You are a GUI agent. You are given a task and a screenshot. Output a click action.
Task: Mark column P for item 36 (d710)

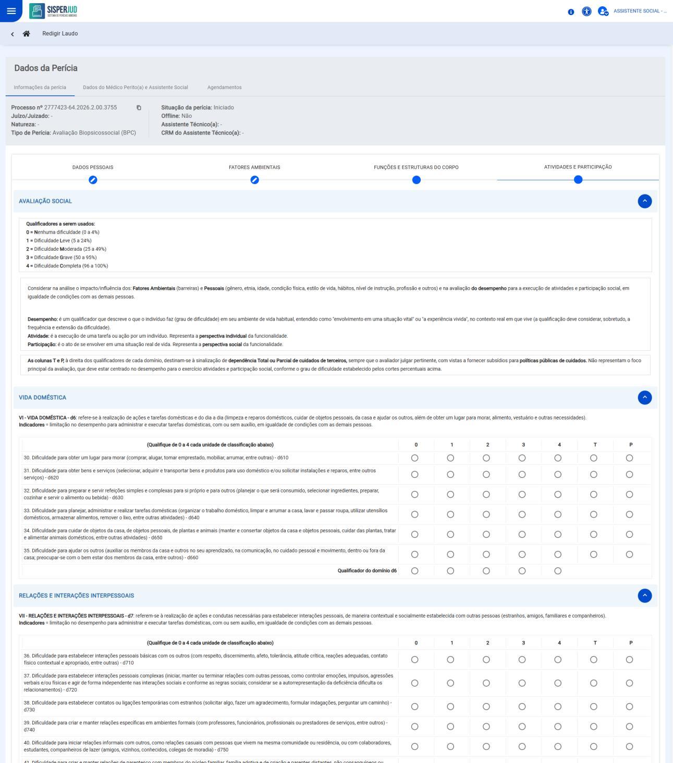point(629,659)
